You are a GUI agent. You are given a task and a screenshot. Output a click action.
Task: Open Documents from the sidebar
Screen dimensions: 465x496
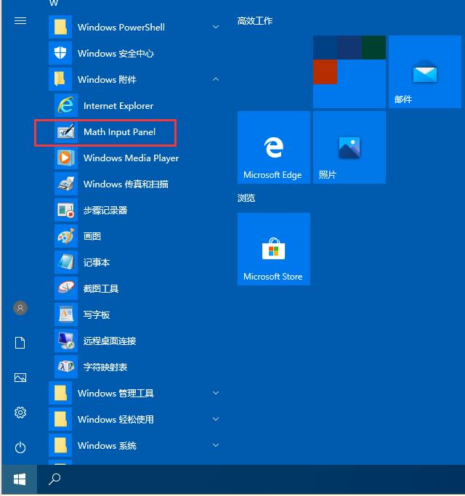[x=20, y=343]
